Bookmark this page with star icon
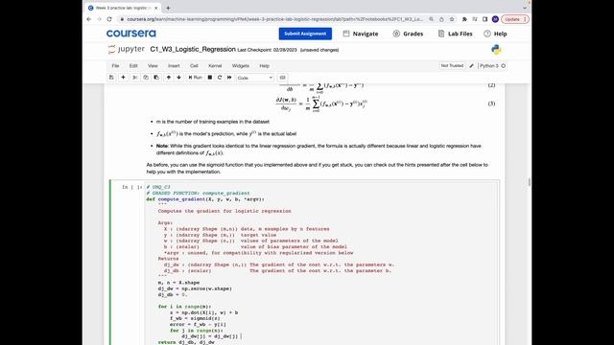Screen dimensions: 614x345 [x=452, y=19]
